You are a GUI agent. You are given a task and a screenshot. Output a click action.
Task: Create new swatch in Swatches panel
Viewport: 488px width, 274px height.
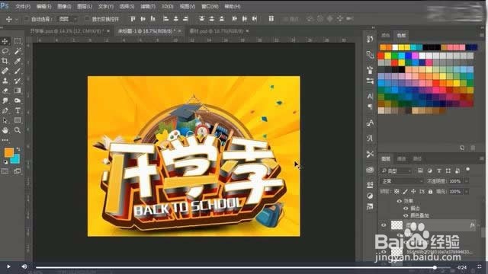point(462,148)
